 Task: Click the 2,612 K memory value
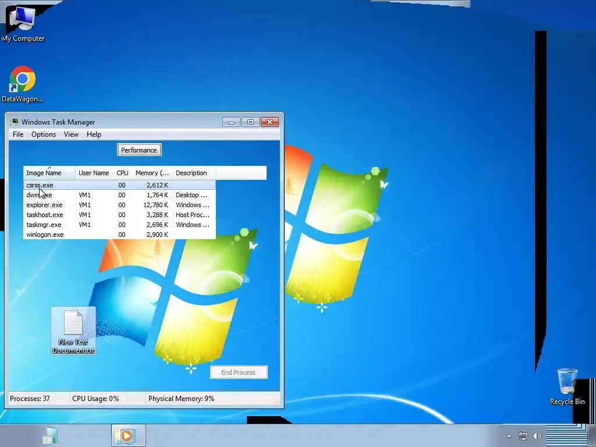click(x=157, y=185)
